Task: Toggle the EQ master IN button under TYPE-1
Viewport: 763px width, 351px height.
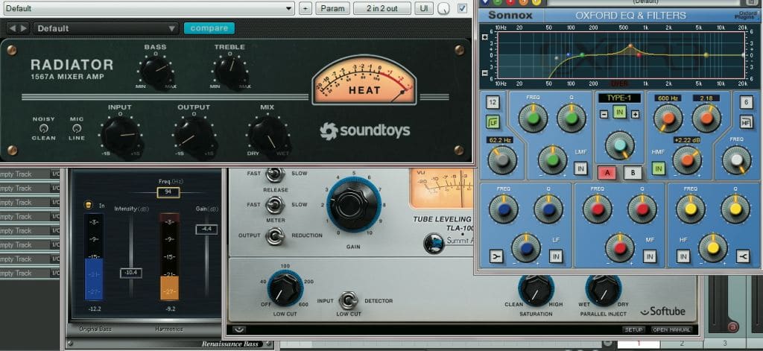Action: [619, 113]
